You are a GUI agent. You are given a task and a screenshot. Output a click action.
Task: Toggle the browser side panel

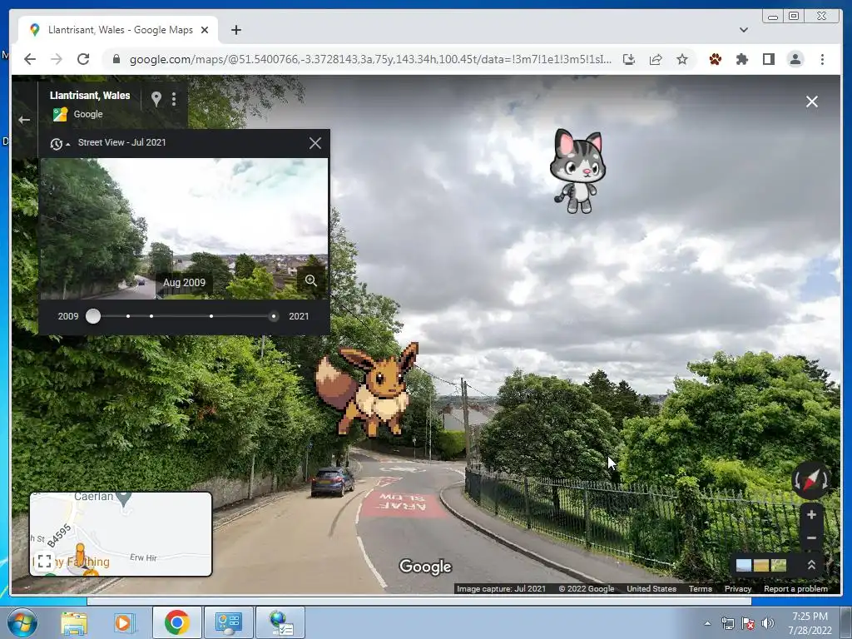click(768, 59)
